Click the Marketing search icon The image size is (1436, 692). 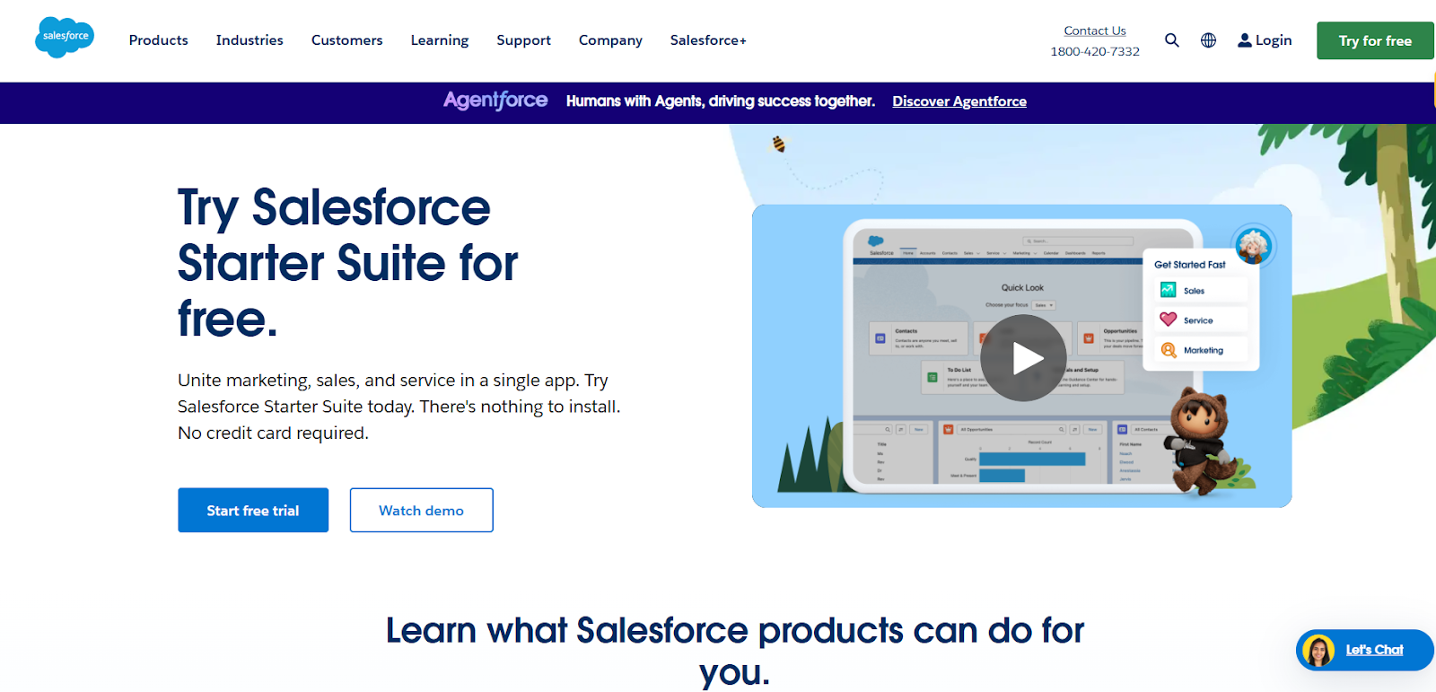1168,350
